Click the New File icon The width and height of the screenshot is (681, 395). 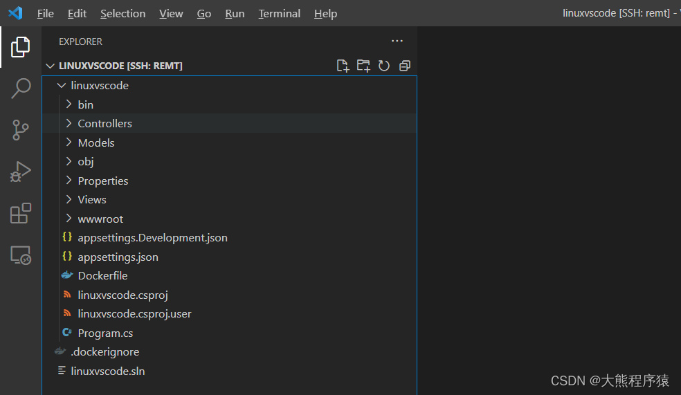pos(343,66)
